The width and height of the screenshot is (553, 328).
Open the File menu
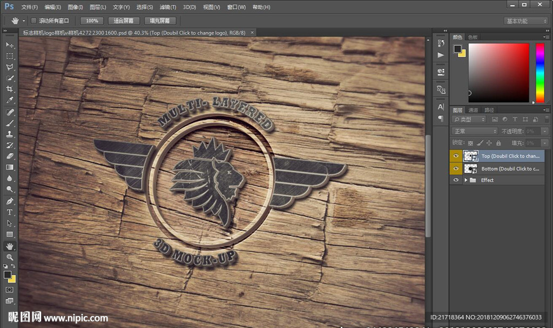(29, 7)
